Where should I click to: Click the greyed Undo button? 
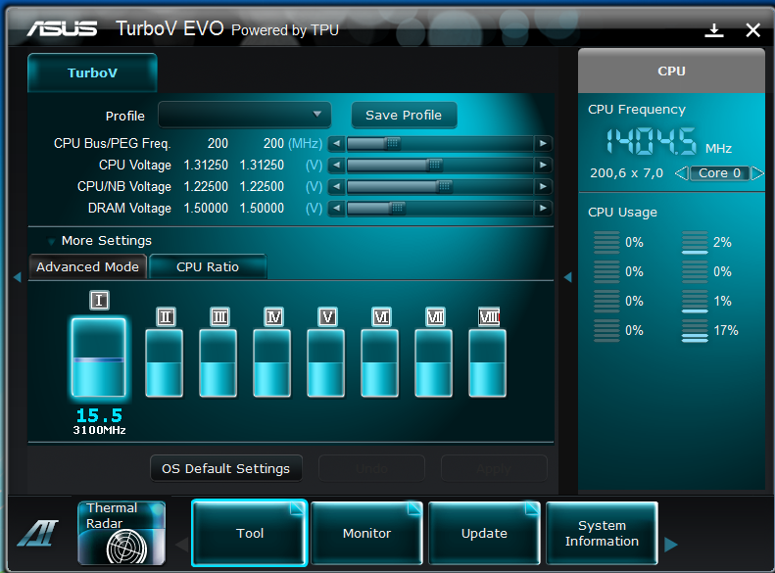click(371, 468)
